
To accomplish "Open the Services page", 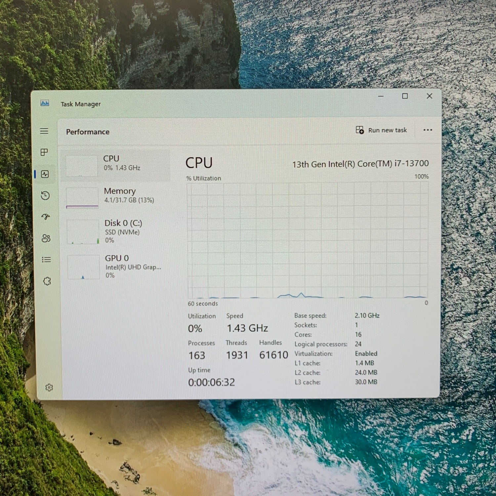I will 47,281.
